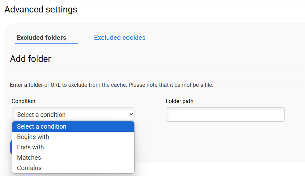Click the closed Condition select box text

tap(41, 114)
